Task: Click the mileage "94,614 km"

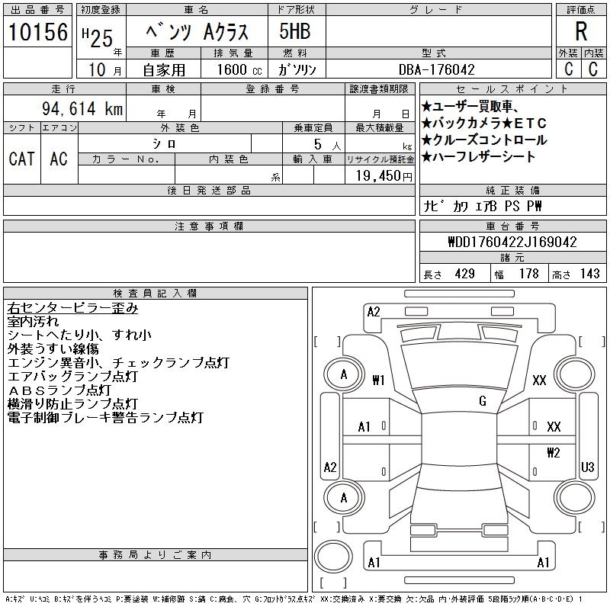Action: point(82,108)
